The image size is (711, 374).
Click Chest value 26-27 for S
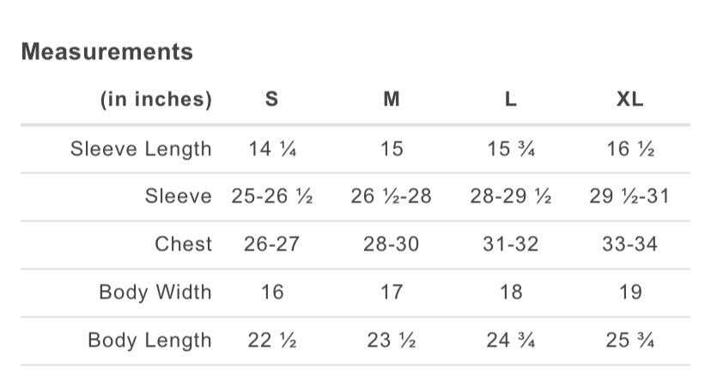coord(271,244)
